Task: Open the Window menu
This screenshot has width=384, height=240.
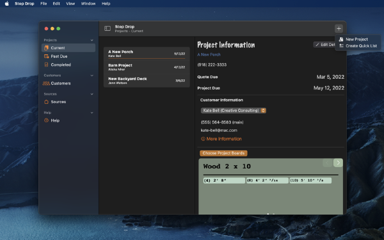Action: tap(88, 3)
